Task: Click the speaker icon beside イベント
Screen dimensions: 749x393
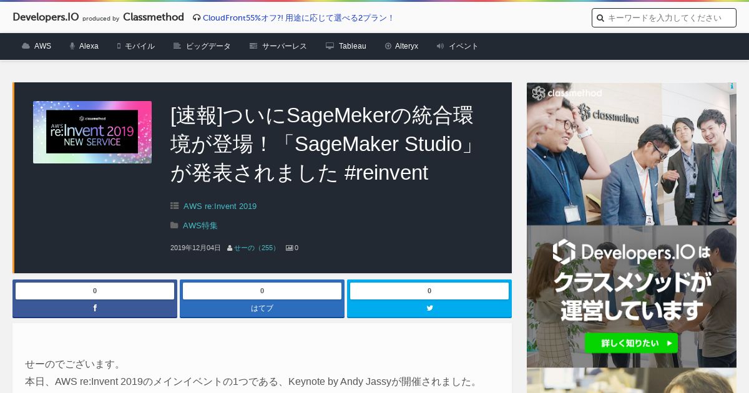Action: [440, 46]
